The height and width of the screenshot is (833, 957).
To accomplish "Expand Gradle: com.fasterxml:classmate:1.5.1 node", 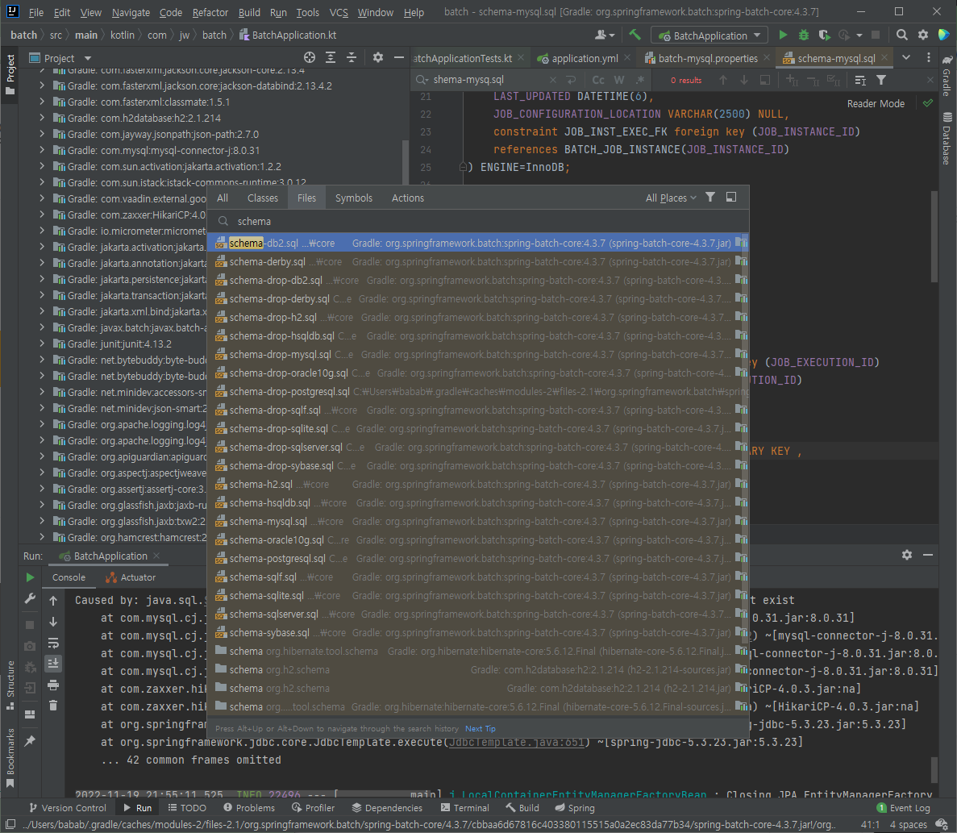I will 41,102.
